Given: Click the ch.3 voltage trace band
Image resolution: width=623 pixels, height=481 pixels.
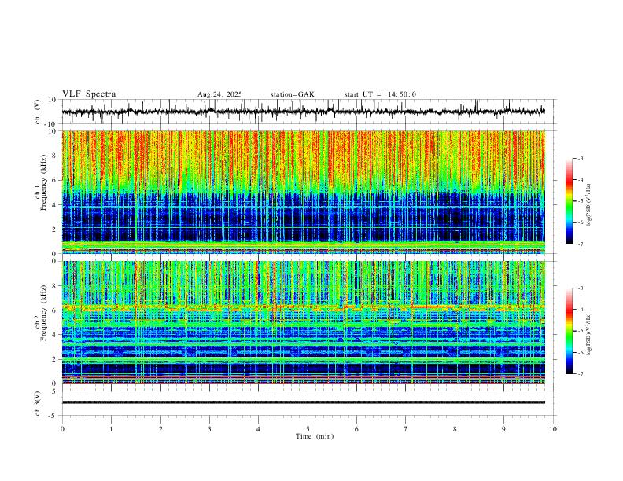Looking at the screenshot, I should point(304,402).
